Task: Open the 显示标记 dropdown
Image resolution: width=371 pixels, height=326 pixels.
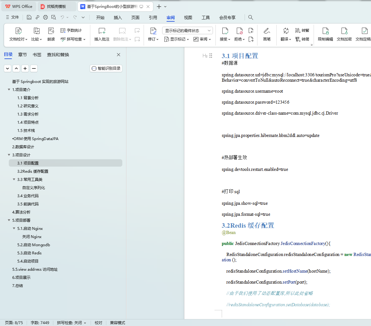Action: coord(177,39)
